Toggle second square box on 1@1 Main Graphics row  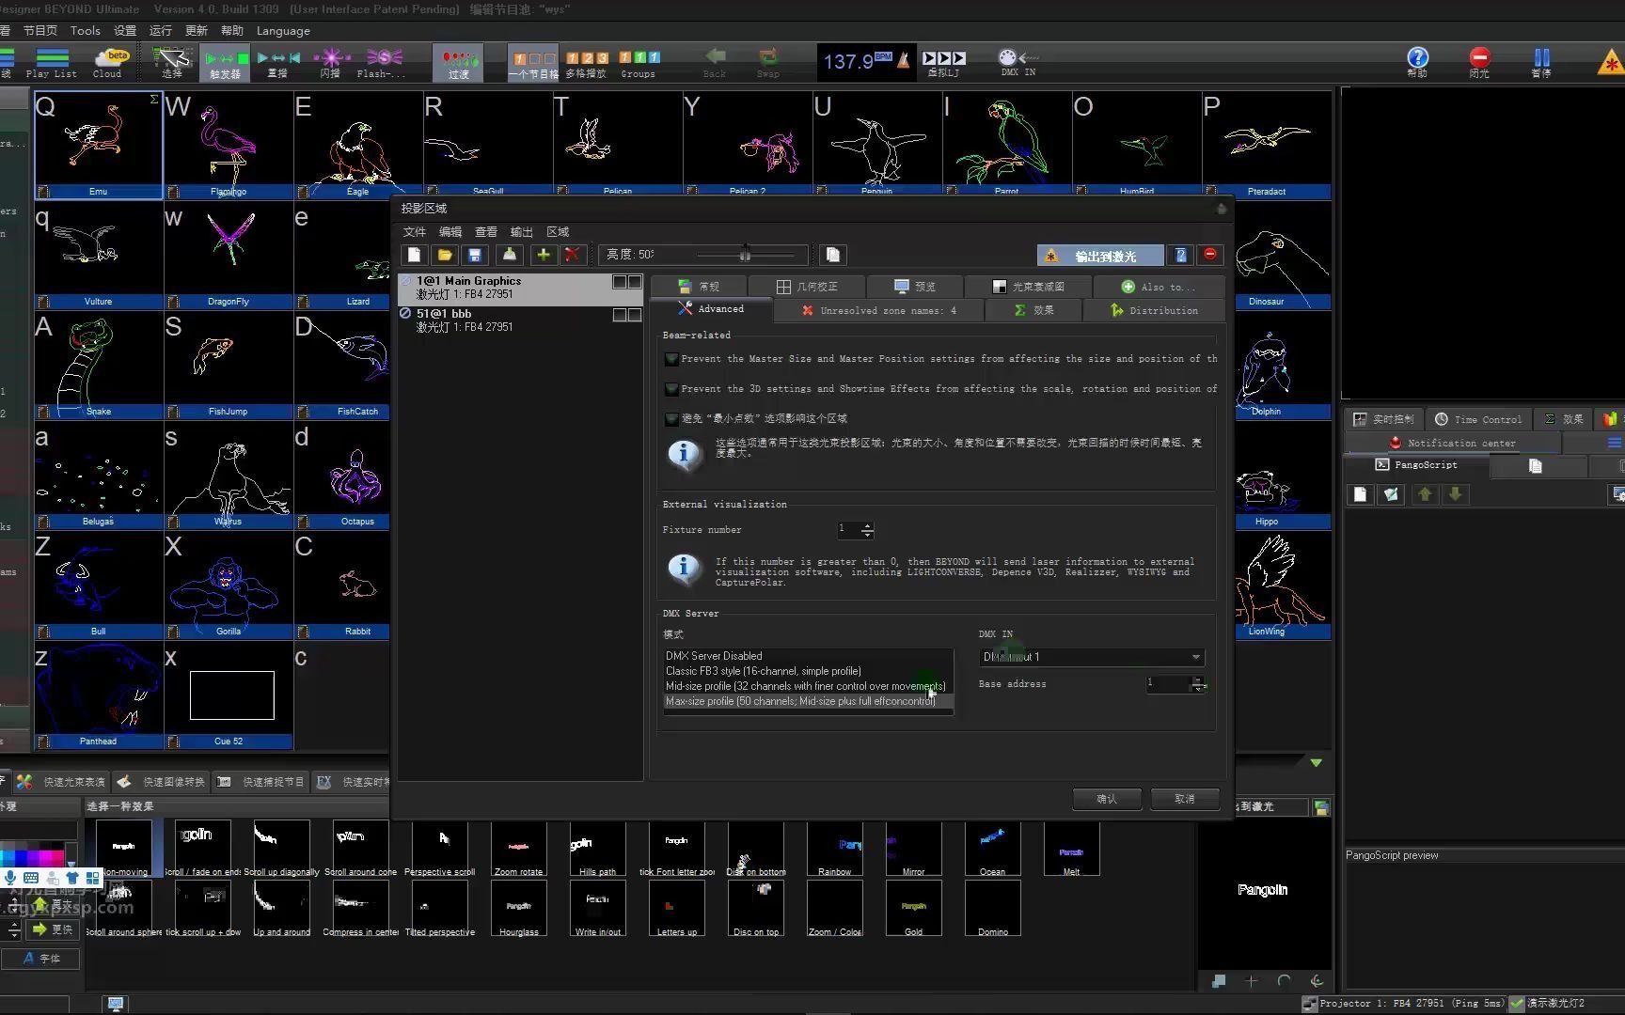635,282
